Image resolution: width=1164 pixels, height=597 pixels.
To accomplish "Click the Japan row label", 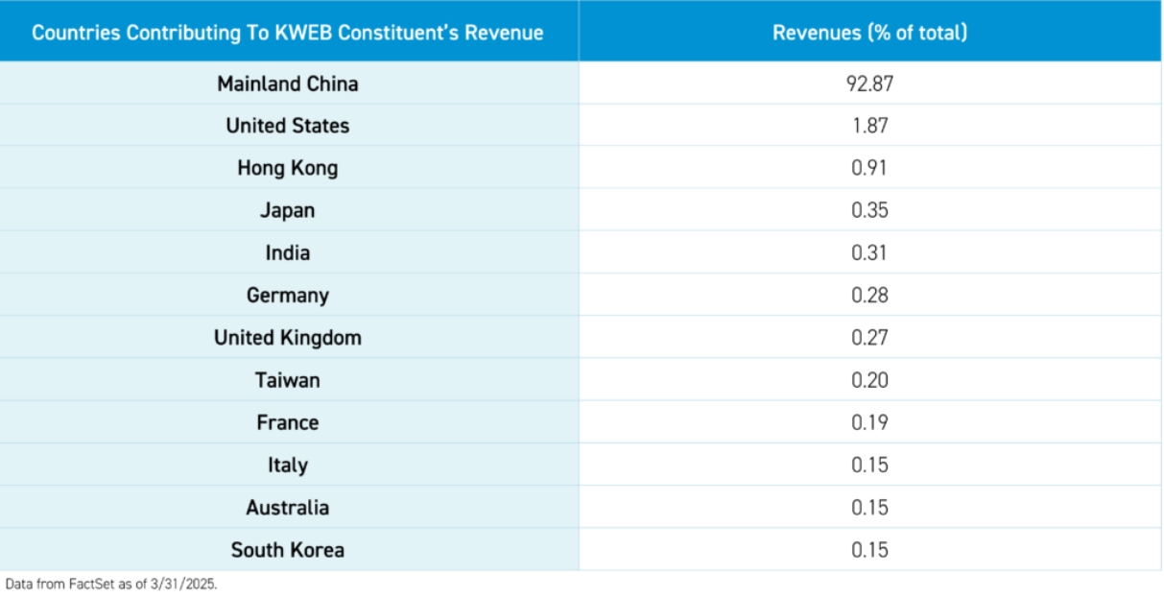I will [x=288, y=210].
